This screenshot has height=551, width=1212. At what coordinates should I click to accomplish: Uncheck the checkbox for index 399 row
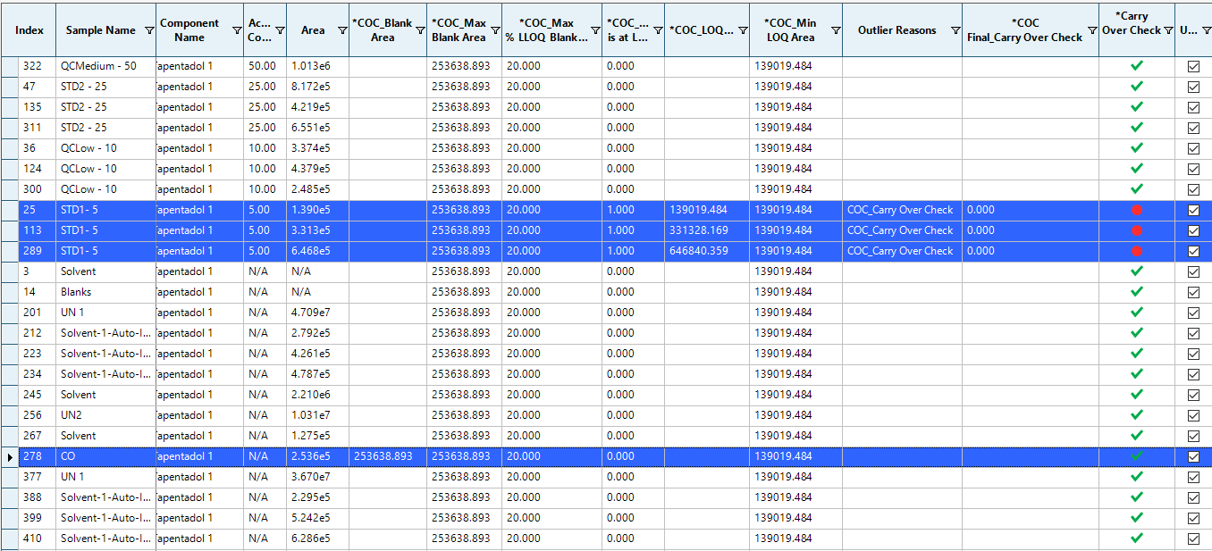1193,518
